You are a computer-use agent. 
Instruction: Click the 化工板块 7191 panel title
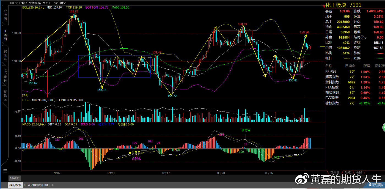[343, 5]
